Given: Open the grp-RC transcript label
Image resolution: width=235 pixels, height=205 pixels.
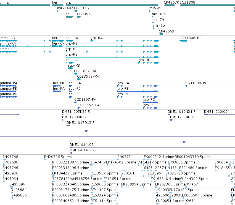Looking at the screenshot, I should tap(72, 49).
